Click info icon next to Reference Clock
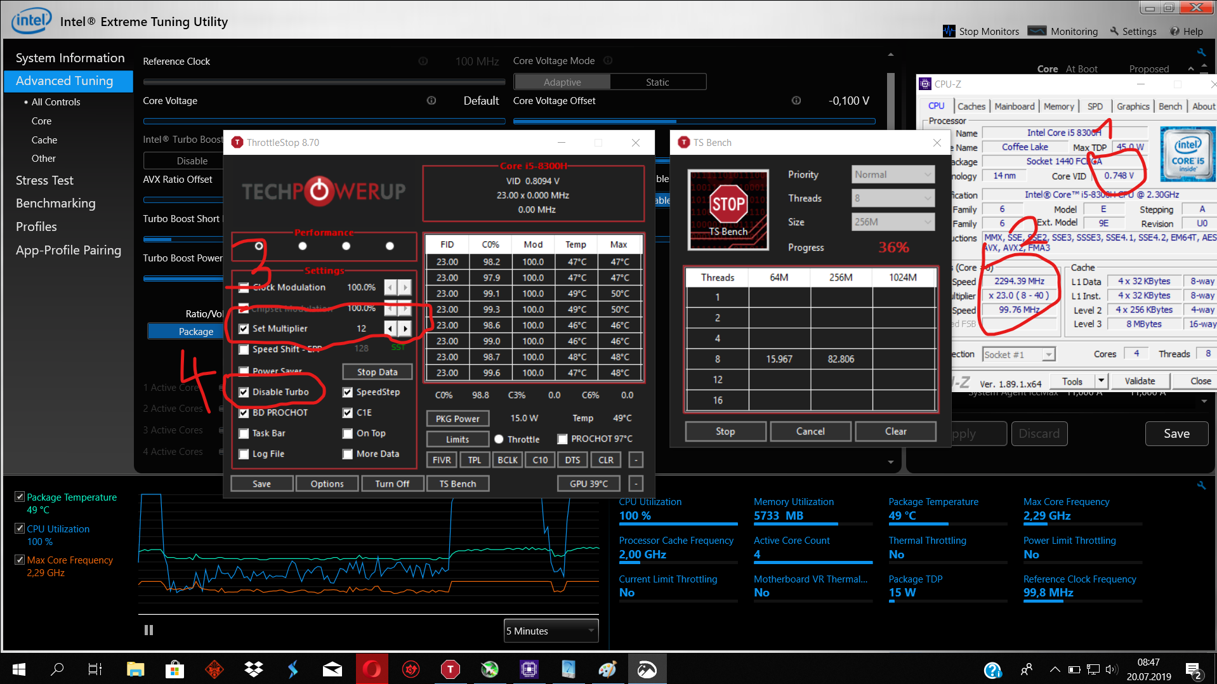Image resolution: width=1217 pixels, height=684 pixels. (423, 61)
